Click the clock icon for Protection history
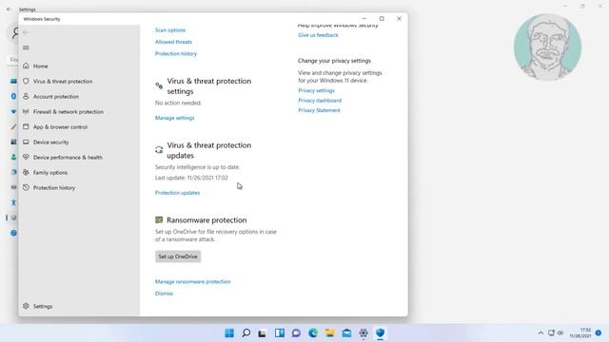Screen dimensions: 609x342 tap(26, 188)
